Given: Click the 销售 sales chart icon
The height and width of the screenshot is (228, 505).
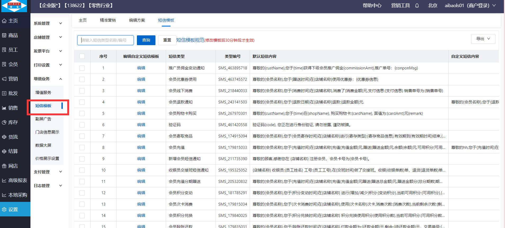Looking at the screenshot, I should [x=4, y=108].
